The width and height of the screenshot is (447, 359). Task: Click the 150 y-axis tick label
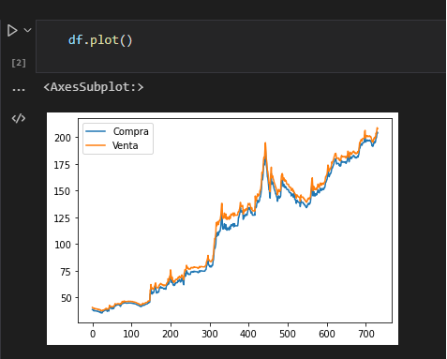62,191
